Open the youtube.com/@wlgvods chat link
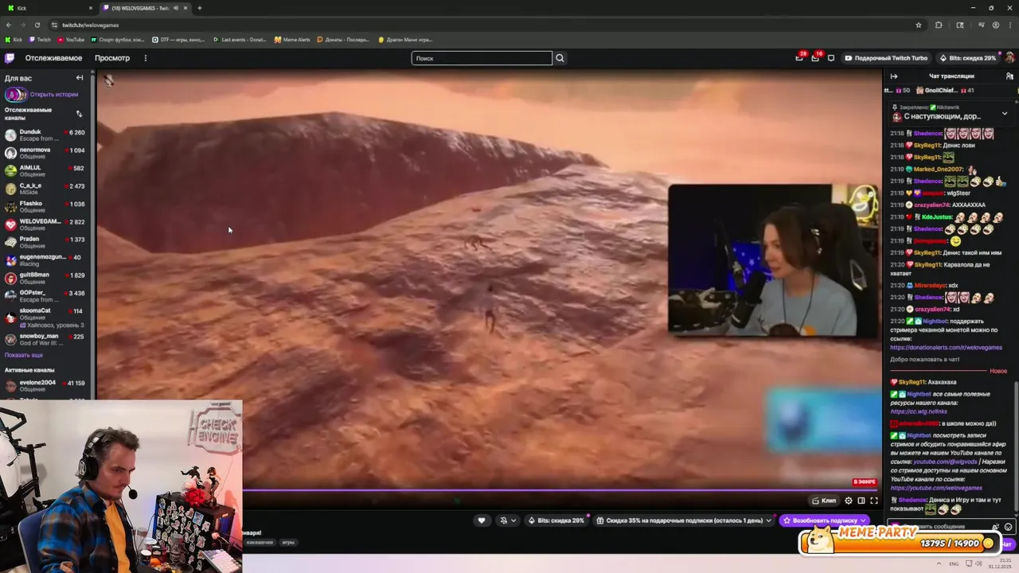Viewport: 1019px width, 573px height. 944,462
